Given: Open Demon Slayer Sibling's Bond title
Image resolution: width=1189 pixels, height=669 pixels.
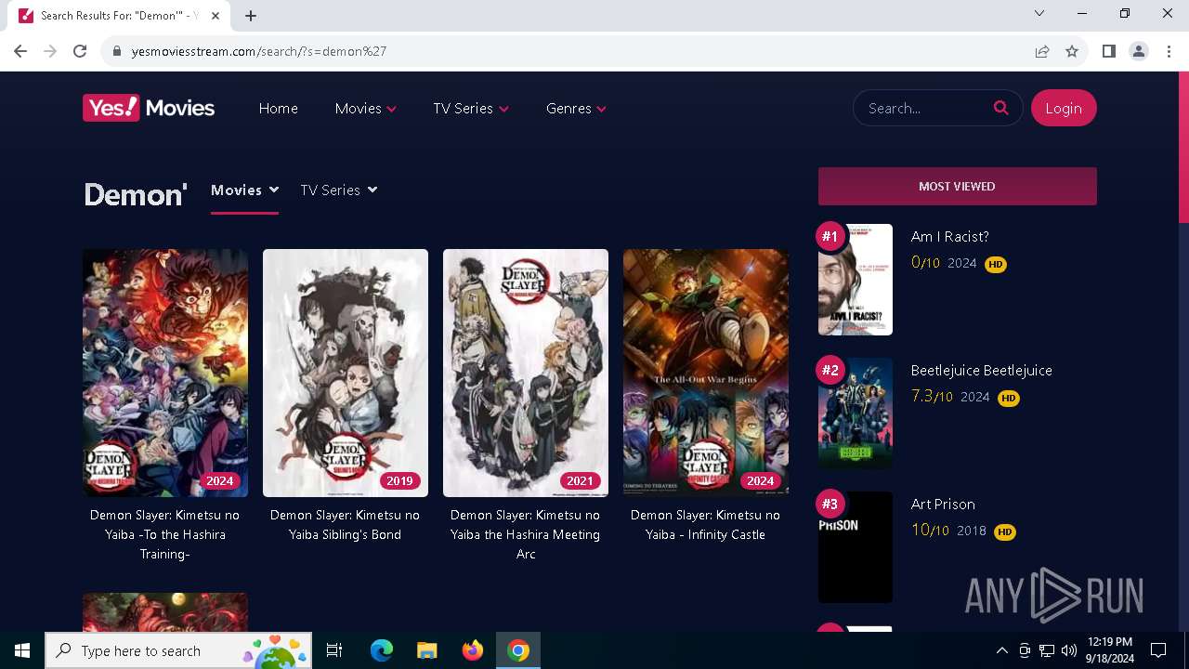Looking at the screenshot, I should point(345,524).
